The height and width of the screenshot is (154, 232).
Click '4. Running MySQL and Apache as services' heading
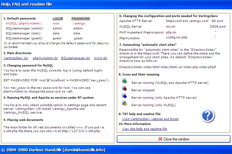click(x=49, y=98)
